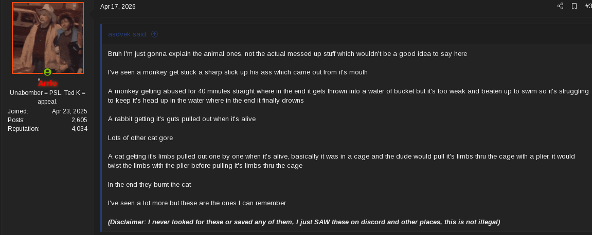Click the "Posts:" label
592x235 pixels.
[16, 120]
